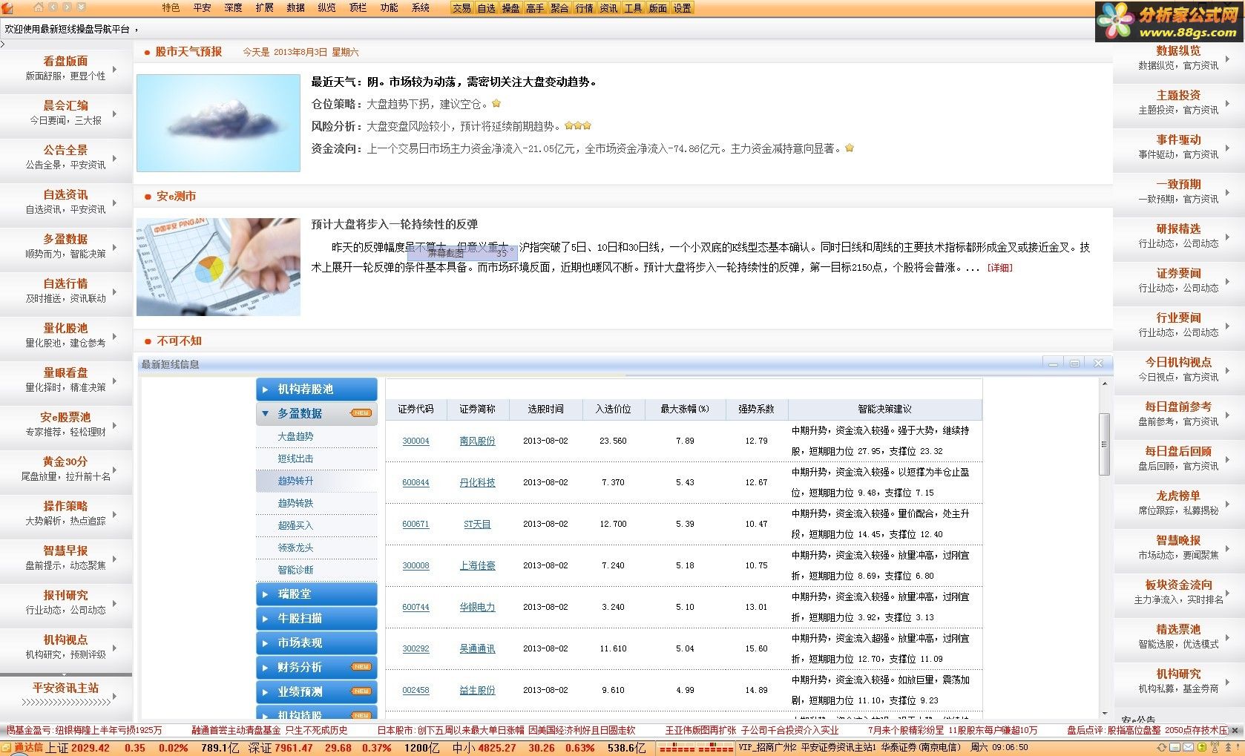Open the 特色 menu
This screenshot has height=756, width=1245.
pyautogui.click(x=171, y=7)
